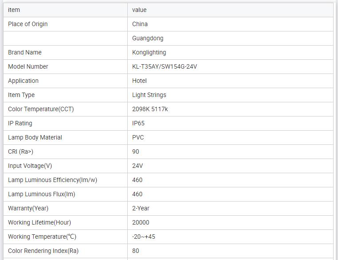Select the "Guangdong" value cell
The height and width of the screenshot is (260, 338).
148,38
